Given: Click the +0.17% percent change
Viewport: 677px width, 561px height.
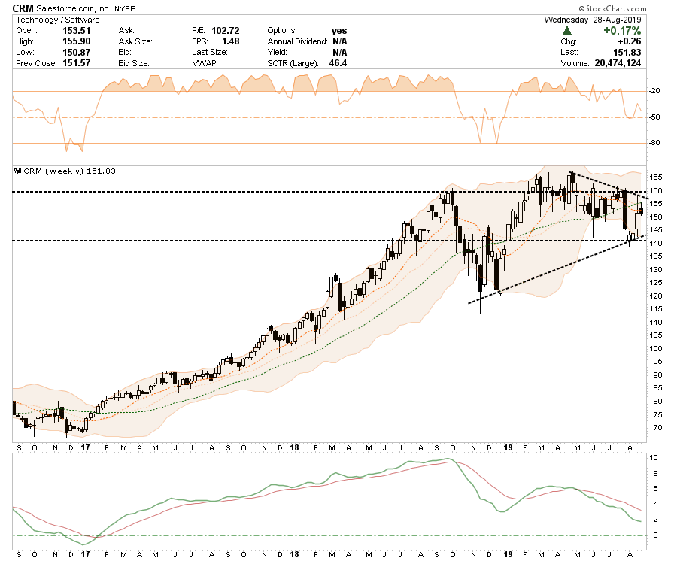Looking at the screenshot, I should point(622,31).
